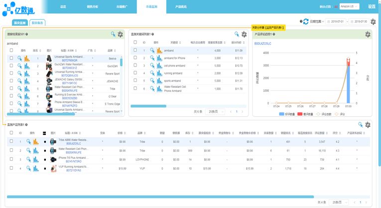The image size is (381, 208).
Task: Select all checkbox in monitored product list header
Action: (11, 133)
